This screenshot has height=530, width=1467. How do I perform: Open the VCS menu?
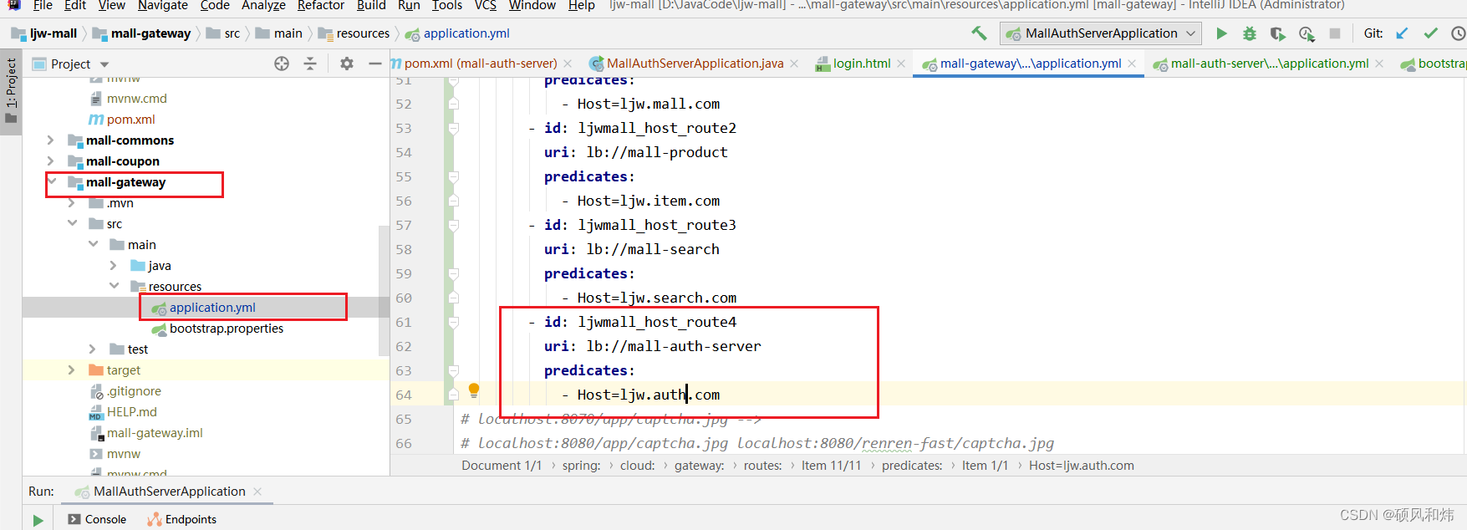pyautogui.click(x=486, y=6)
